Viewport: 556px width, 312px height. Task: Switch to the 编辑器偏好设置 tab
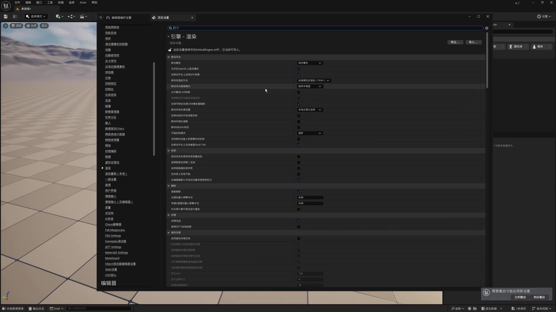(x=121, y=18)
